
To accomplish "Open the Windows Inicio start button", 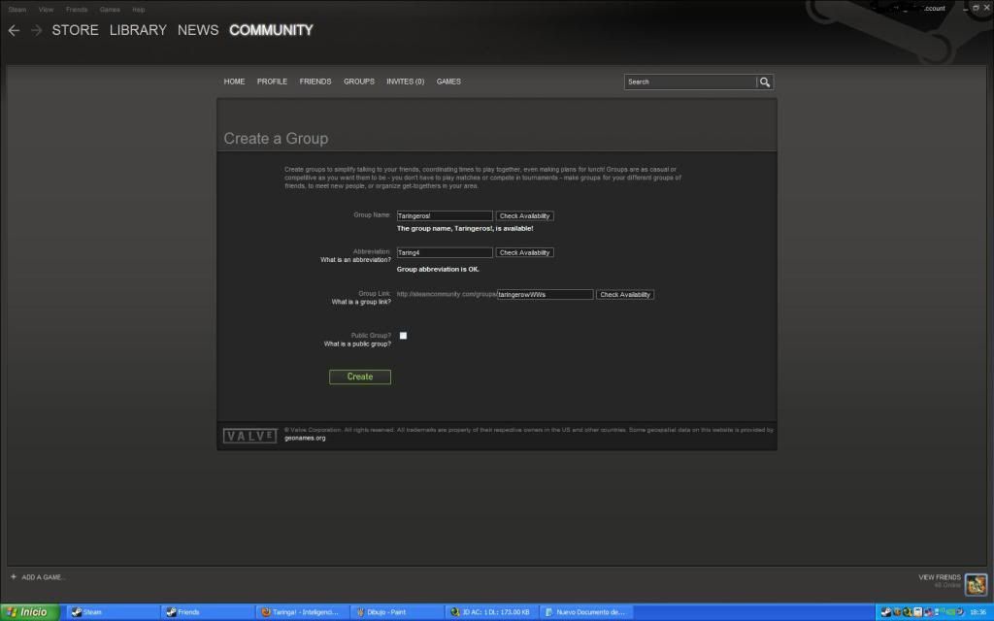I will click(30, 612).
